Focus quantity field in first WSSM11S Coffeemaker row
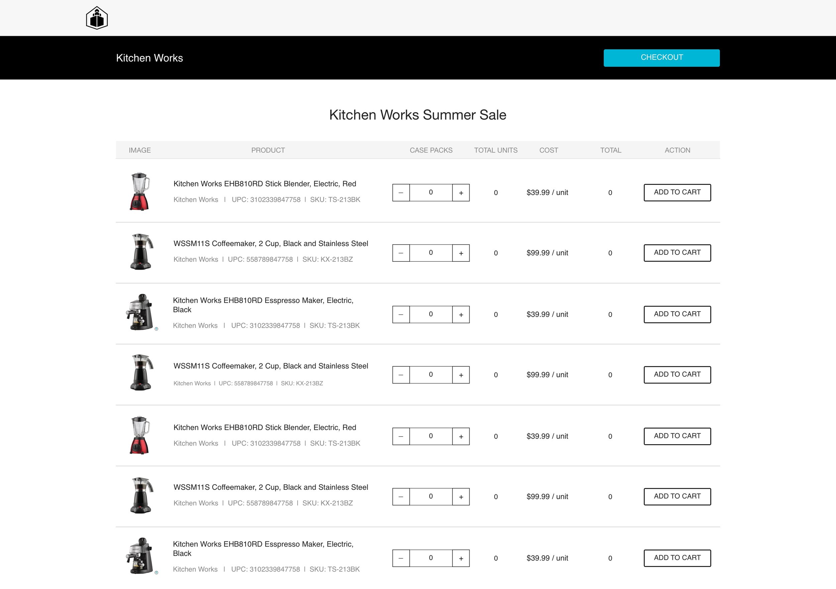 (431, 253)
